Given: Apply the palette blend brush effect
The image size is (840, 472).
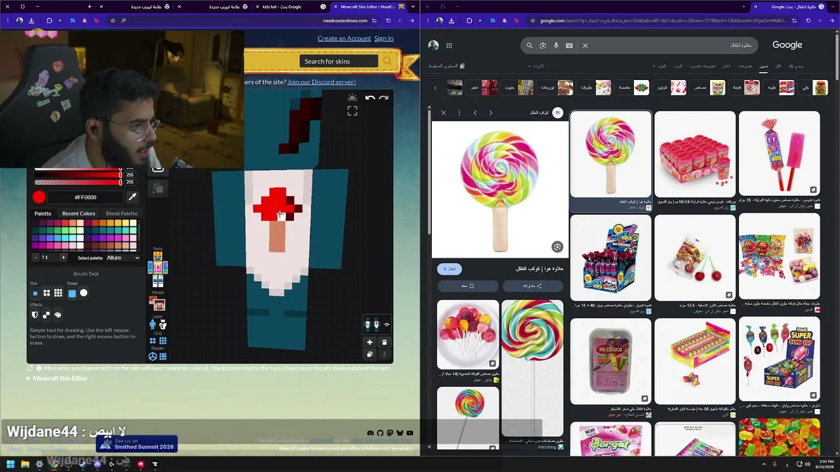Looking at the screenshot, I should [58, 315].
